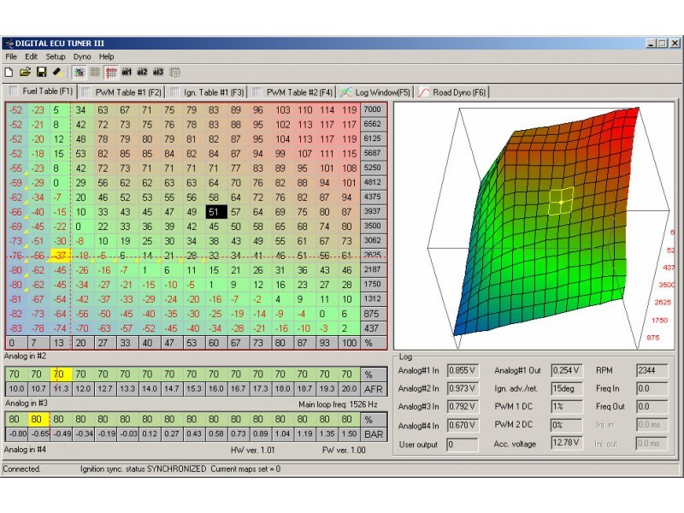Select the ai1 toolbar icon
This screenshot has width=684, height=513.
coord(127,72)
